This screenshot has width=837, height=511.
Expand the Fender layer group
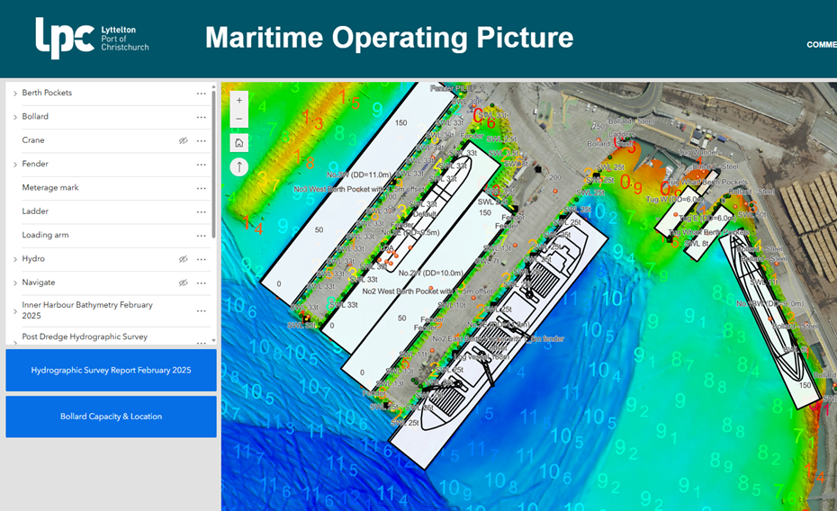[x=15, y=165]
